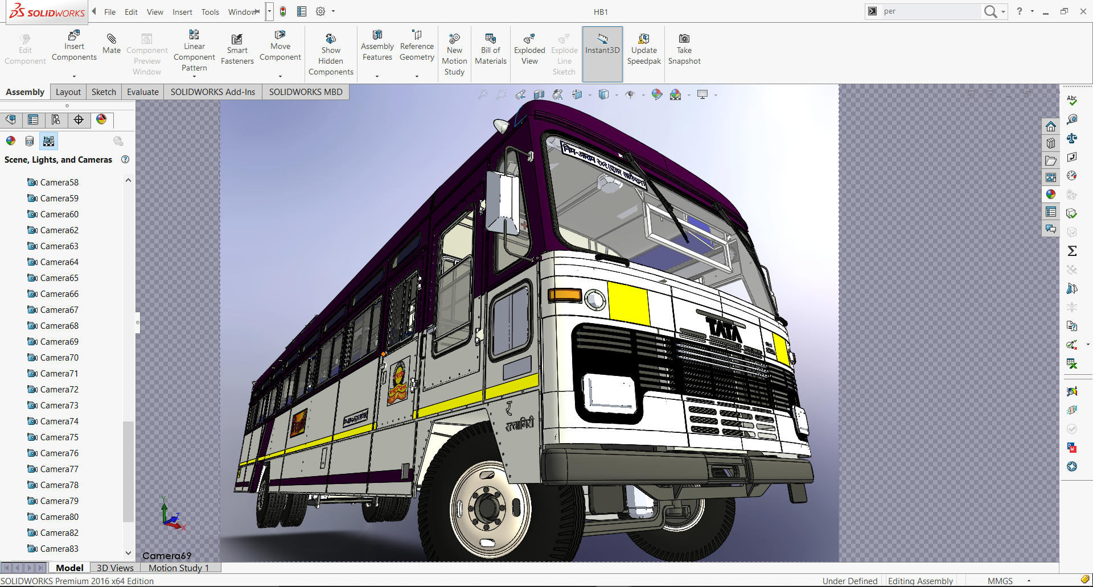The height and width of the screenshot is (587, 1093).
Task: Select Camera69 in the camera list
Action: pos(53,341)
